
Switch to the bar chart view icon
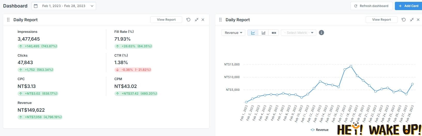click(x=263, y=33)
